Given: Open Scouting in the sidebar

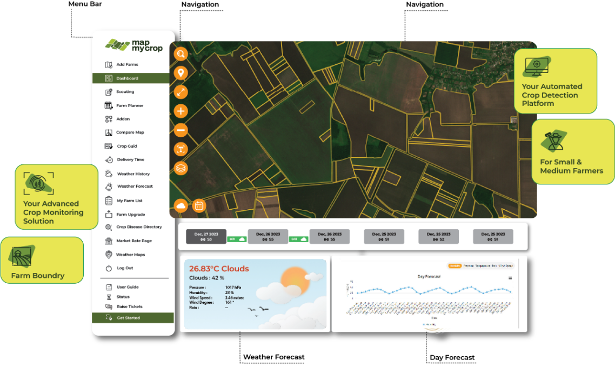Looking at the screenshot, I should coord(125,92).
